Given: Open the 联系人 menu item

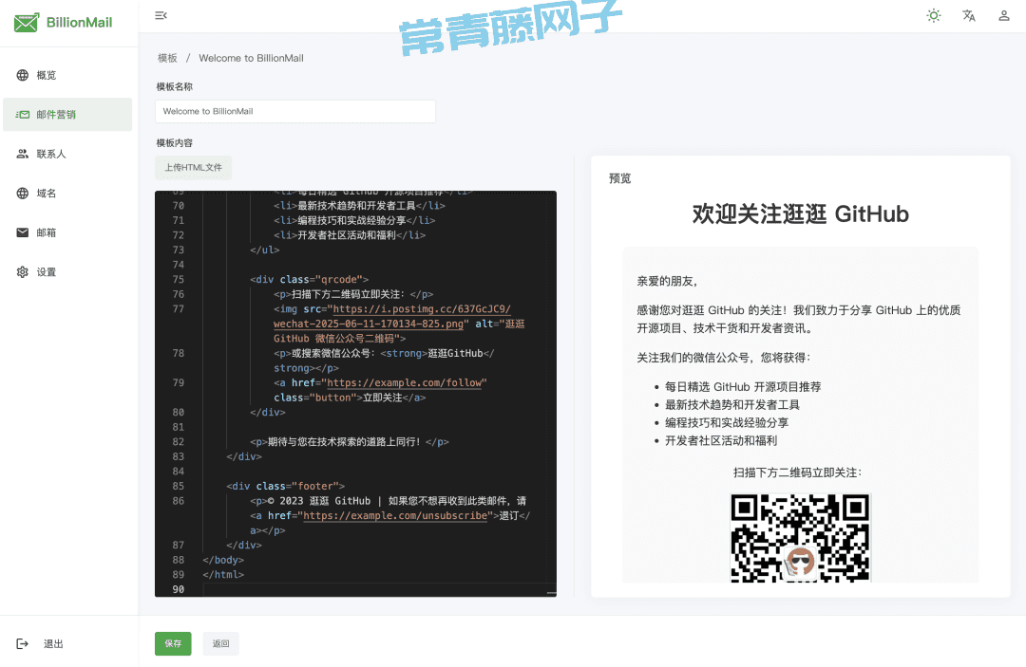Looking at the screenshot, I should pos(51,154).
